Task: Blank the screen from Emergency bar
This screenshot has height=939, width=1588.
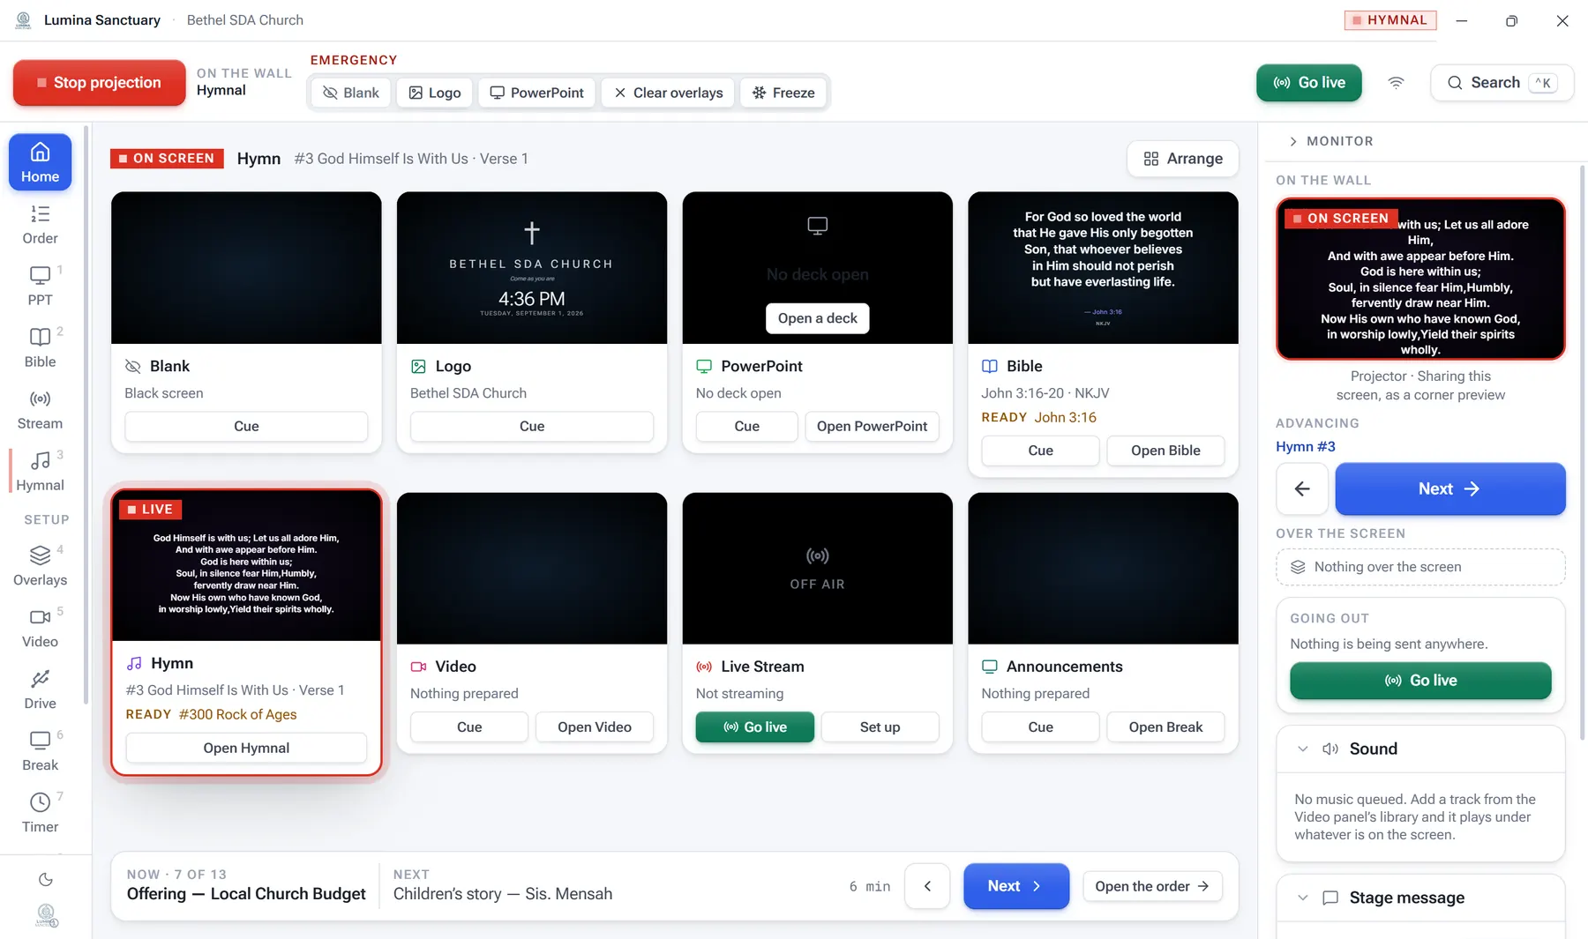Action: pyautogui.click(x=351, y=93)
